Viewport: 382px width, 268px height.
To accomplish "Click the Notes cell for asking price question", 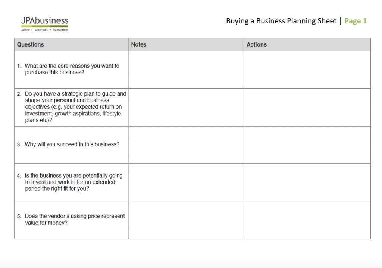I will (187, 220).
